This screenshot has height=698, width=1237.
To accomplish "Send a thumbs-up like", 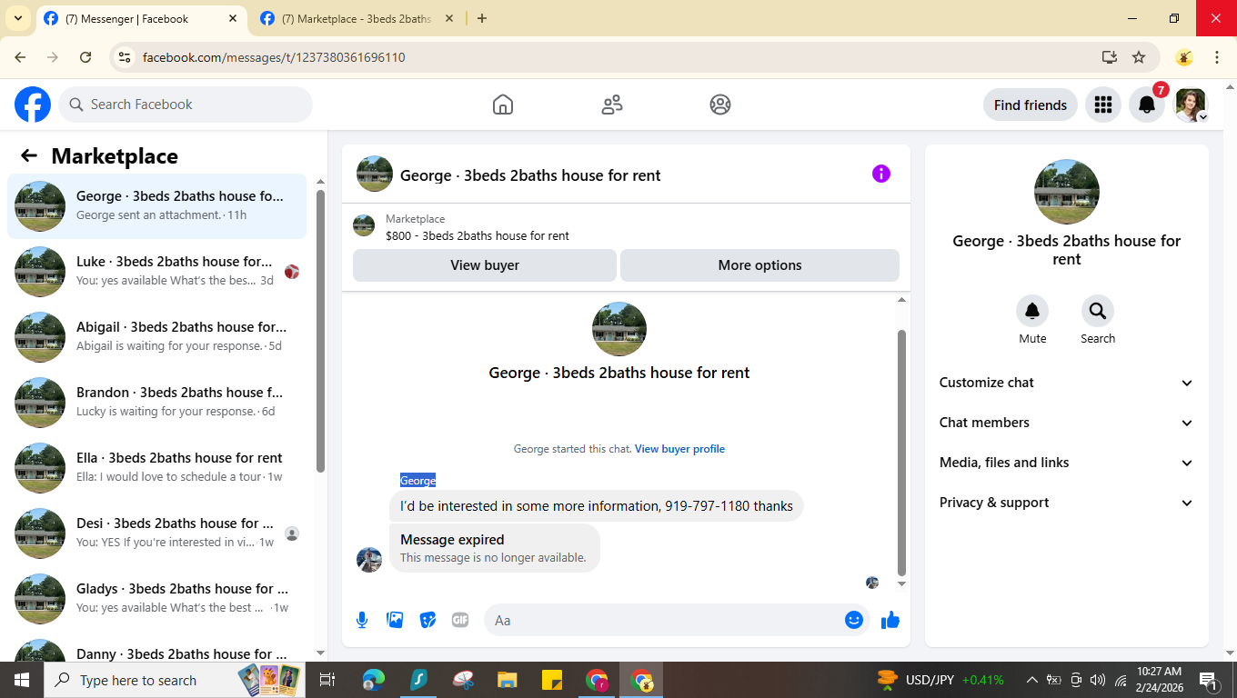I will point(890,620).
